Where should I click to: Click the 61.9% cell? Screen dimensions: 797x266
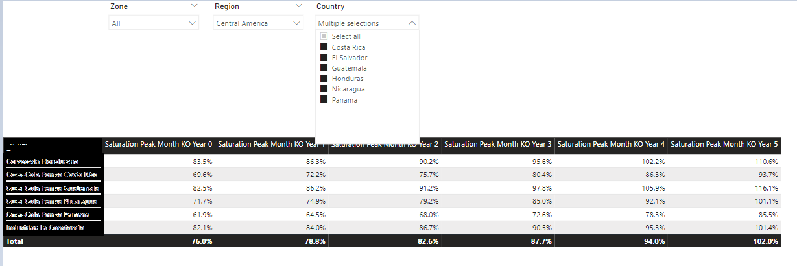point(159,214)
